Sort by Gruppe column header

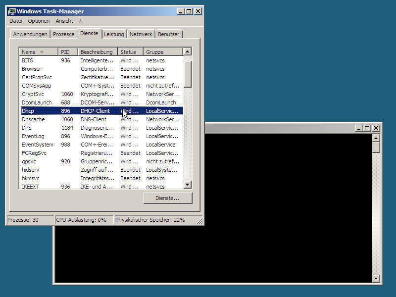163,52
